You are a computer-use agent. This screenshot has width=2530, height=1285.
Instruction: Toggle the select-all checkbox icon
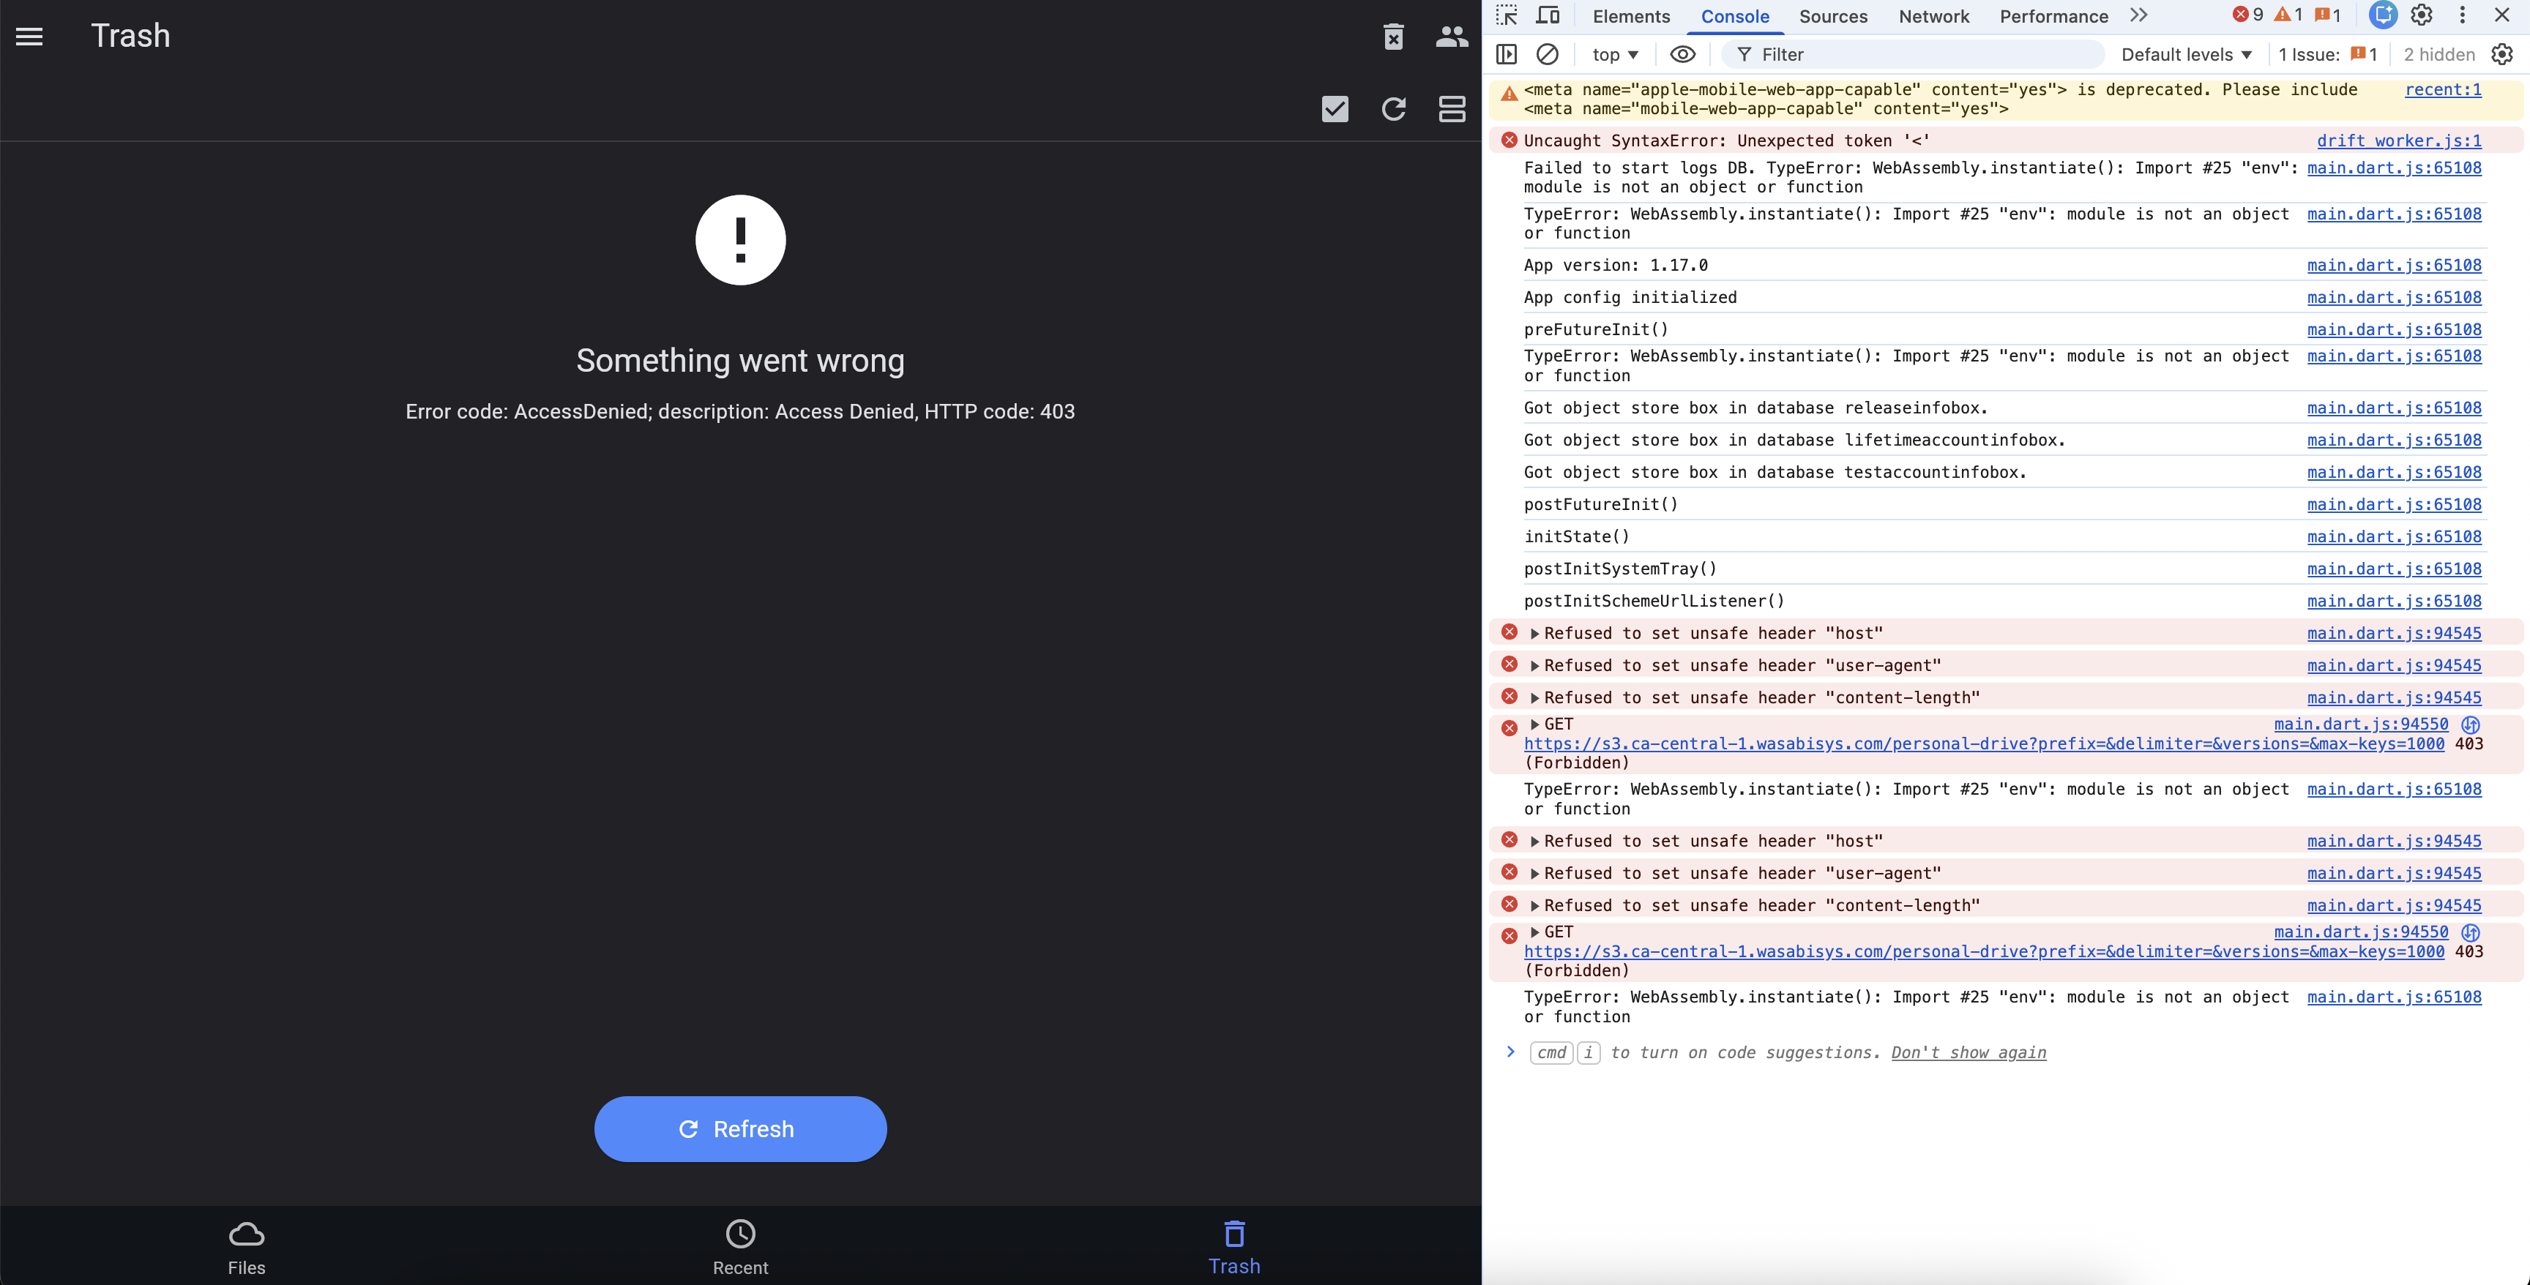[x=1335, y=109]
